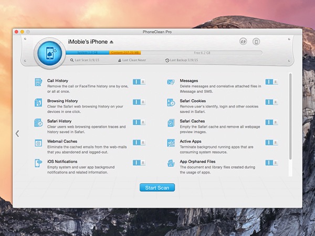Image resolution: width=315 pixels, height=236 pixels.
Task: Click the Call History icon
Action: point(38,82)
